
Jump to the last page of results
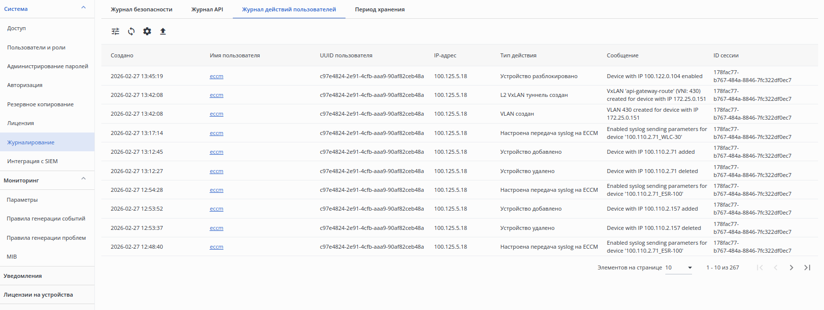tap(807, 267)
